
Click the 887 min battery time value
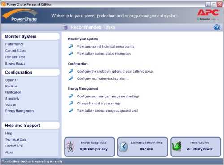point(146,149)
